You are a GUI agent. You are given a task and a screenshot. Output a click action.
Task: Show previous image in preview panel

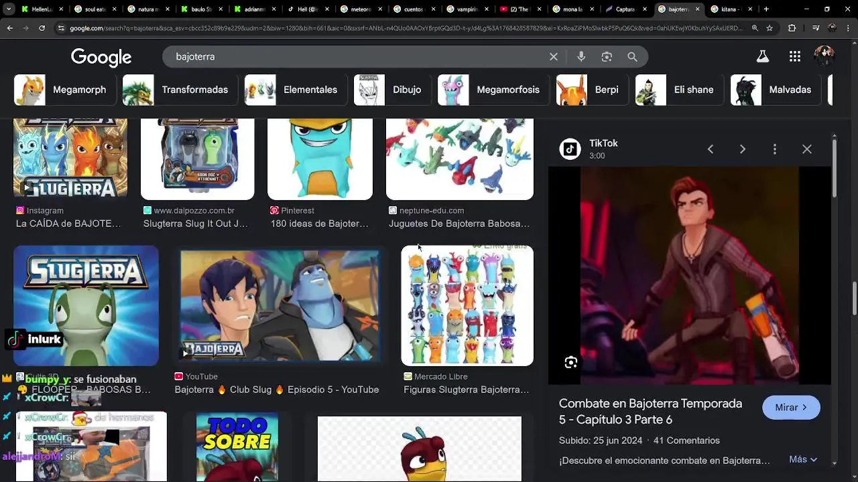[x=711, y=149]
